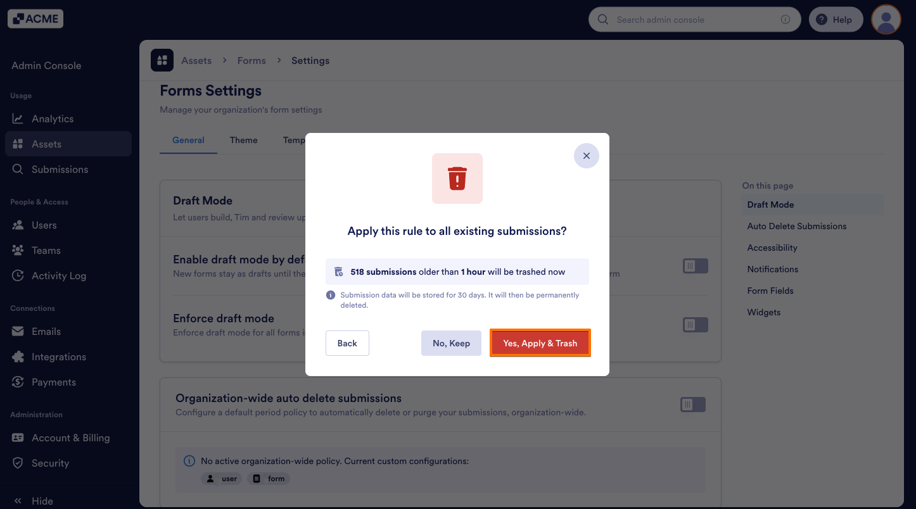
Task: Toggle Organization-wide auto delete submissions switch
Action: 692,405
